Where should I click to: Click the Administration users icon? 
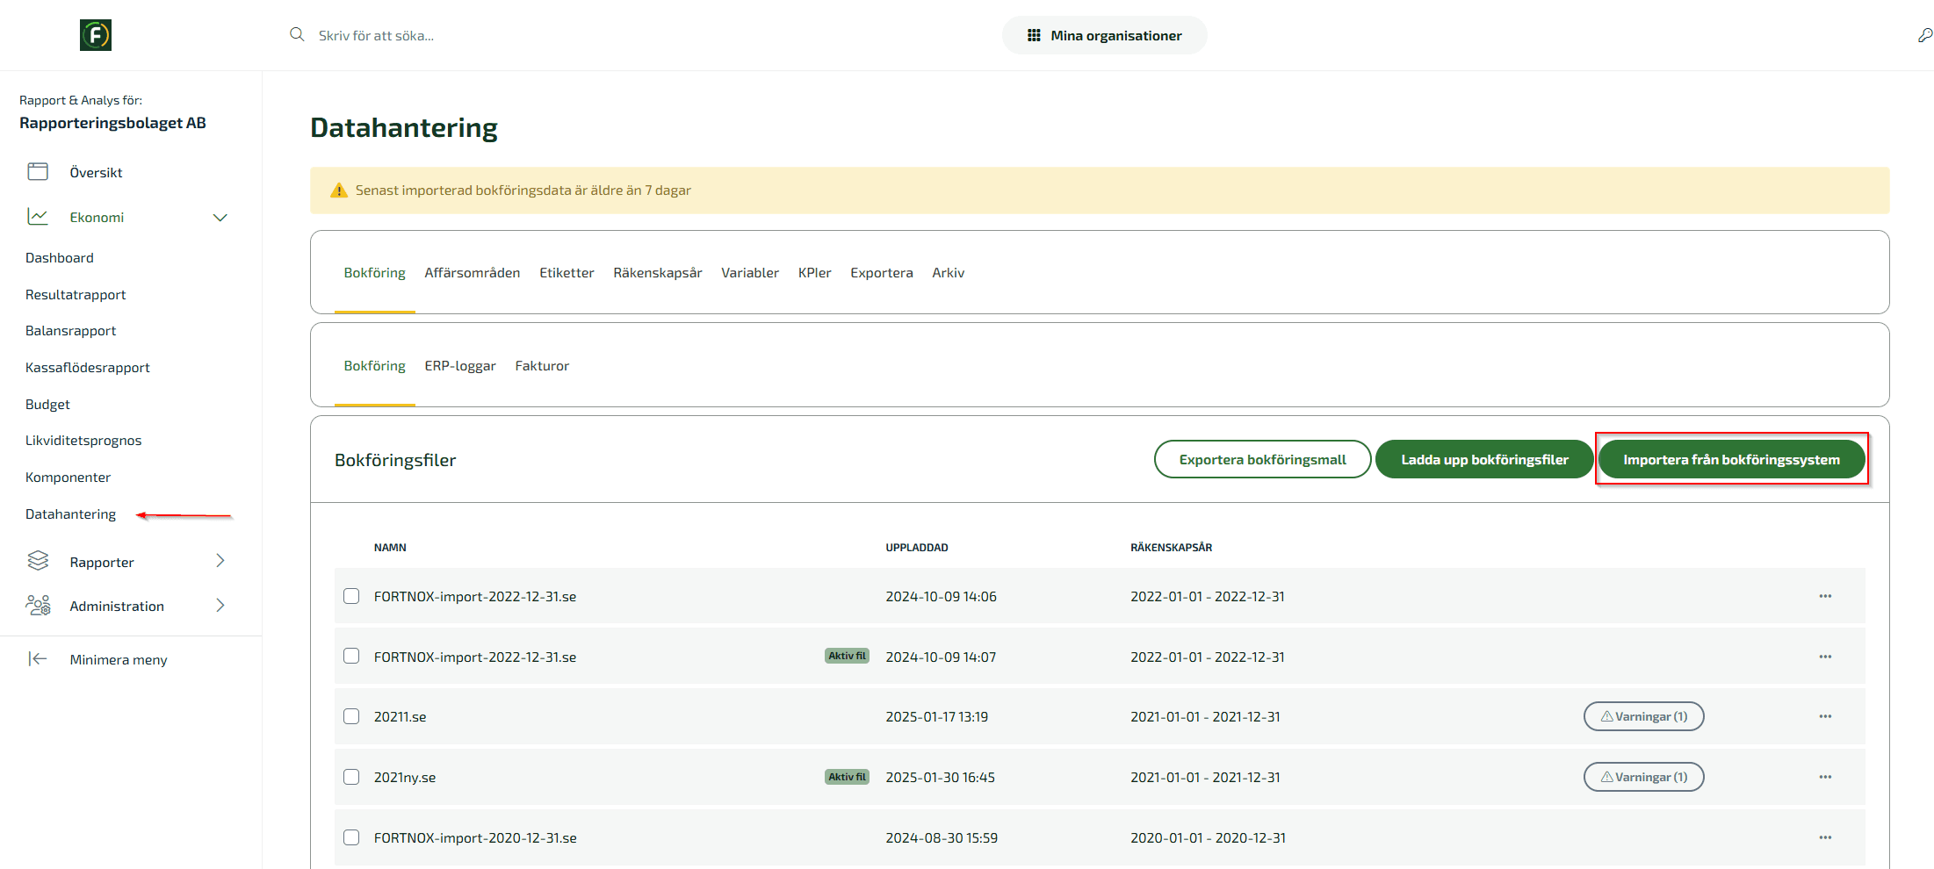tap(38, 605)
